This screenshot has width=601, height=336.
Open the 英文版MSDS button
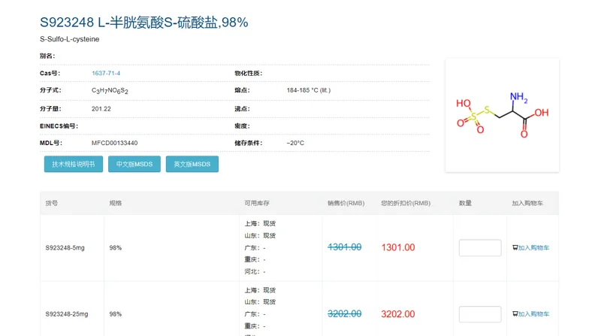point(192,164)
